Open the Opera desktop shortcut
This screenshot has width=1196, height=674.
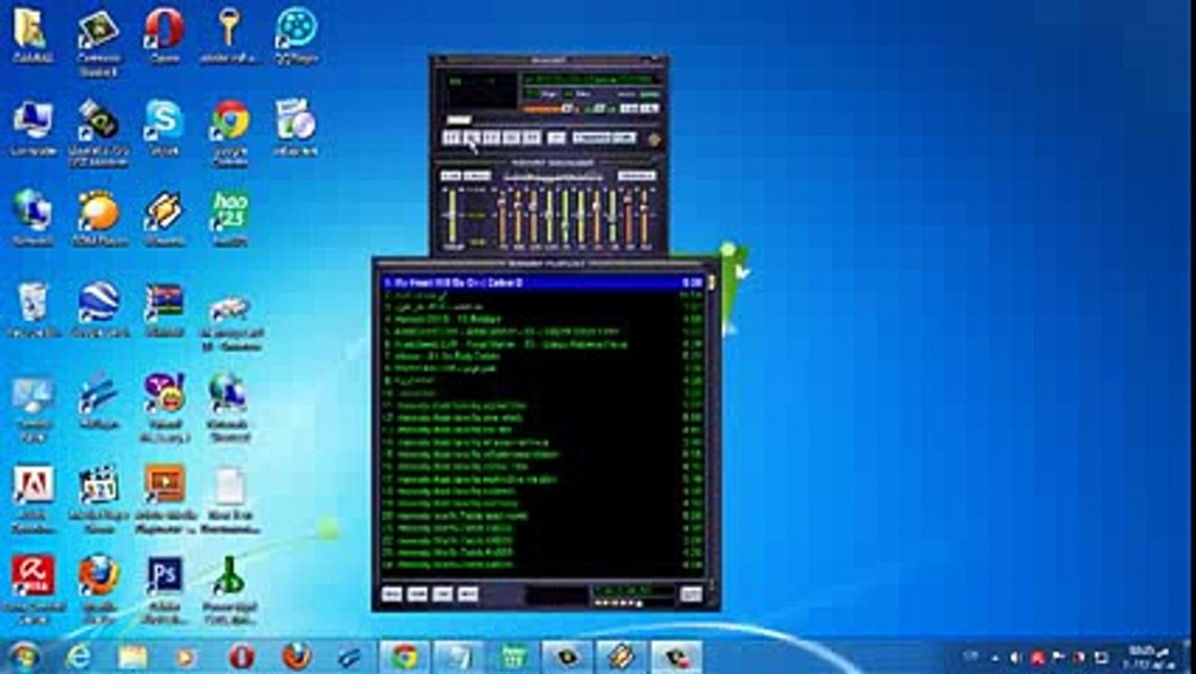coord(164,35)
